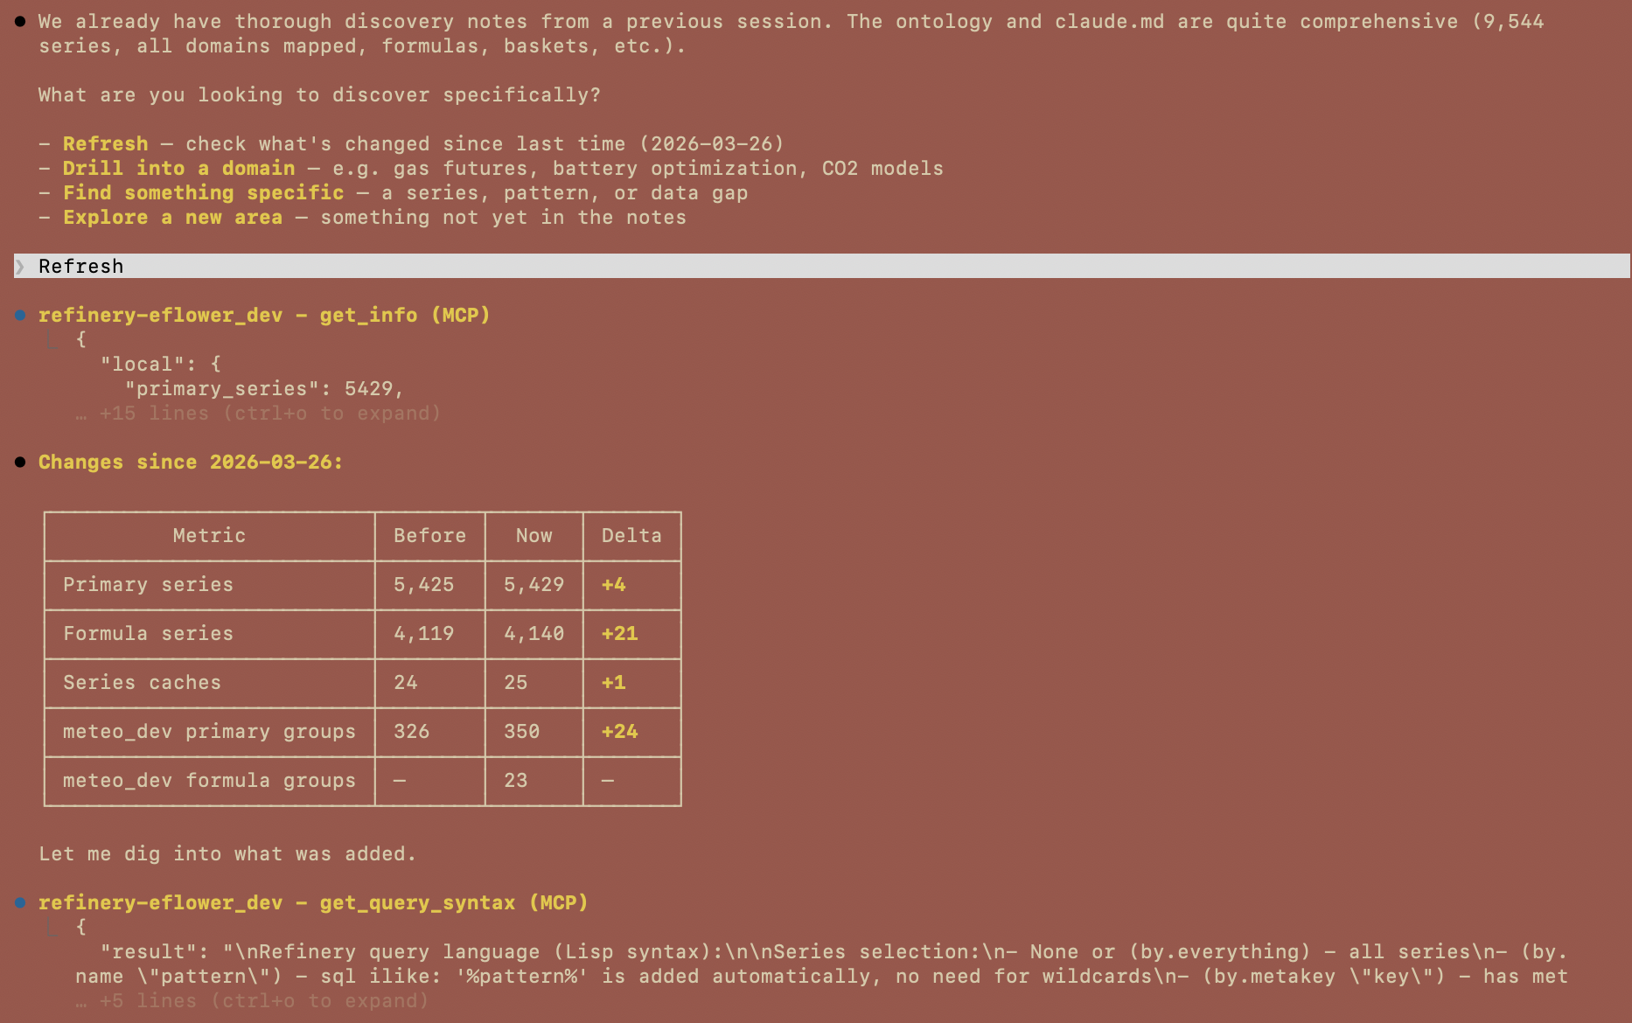The width and height of the screenshot is (1632, 1023).
Task: Select the Explore a new area option
Action: [x=171, y=216]
